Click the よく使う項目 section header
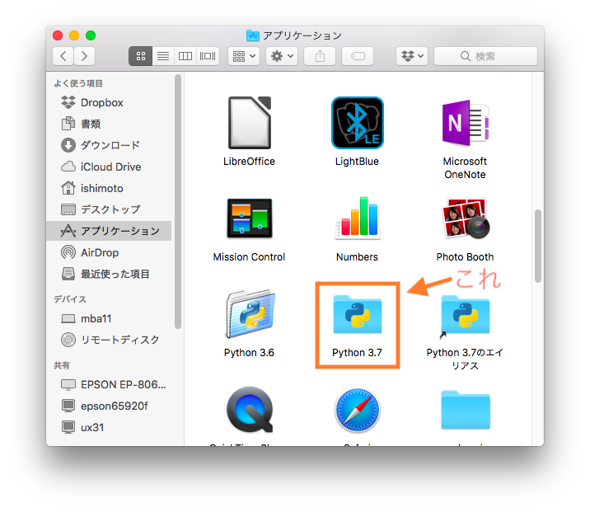The height and width of the screenshot is (512, 590). click(x=78, y=83)
